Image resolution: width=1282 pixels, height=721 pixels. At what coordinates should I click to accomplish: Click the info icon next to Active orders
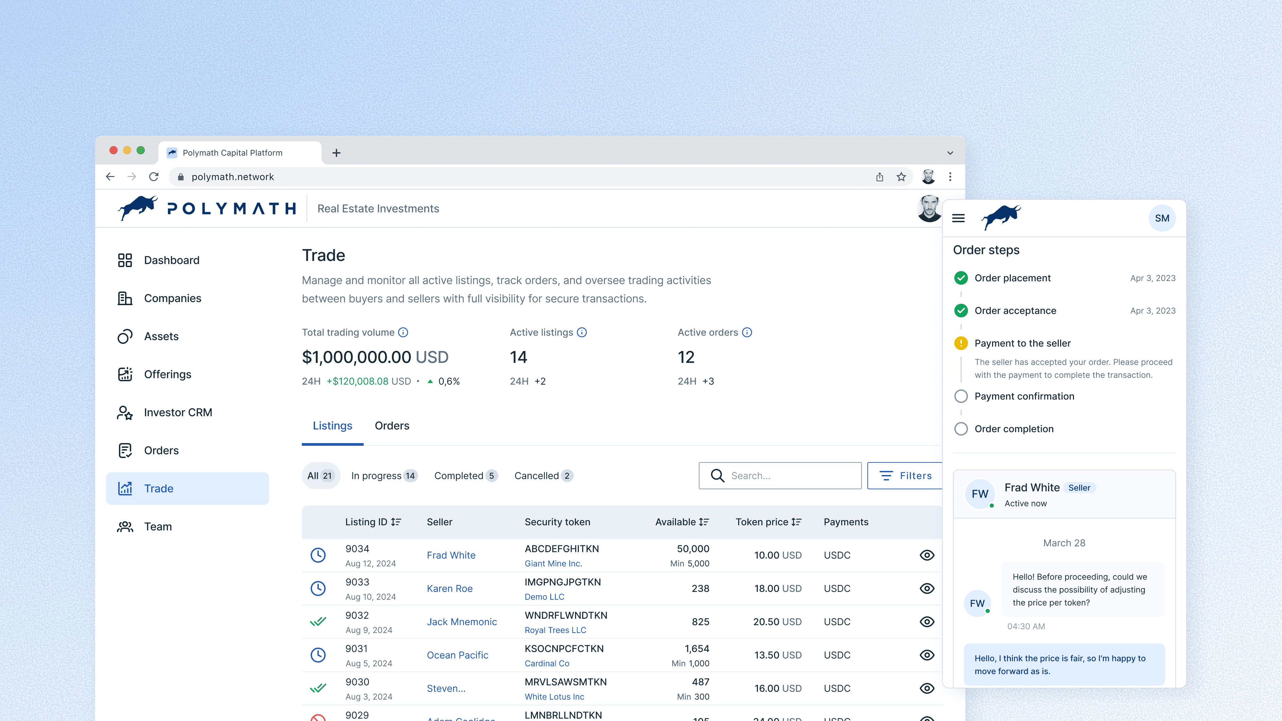tap(747, 332)
